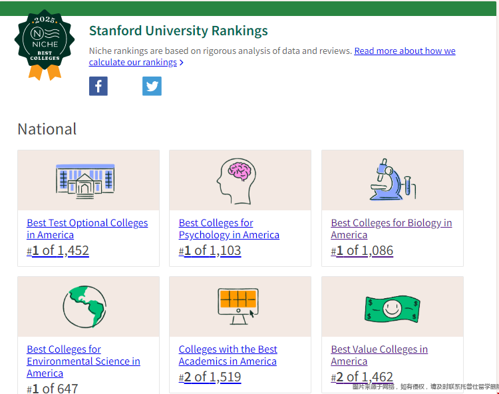Open 'Read more about how we calculate our rankings' link
Viewport: 499px width, 394px height.
272,57
